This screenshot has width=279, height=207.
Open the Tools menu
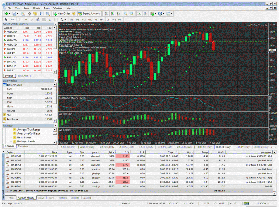click(x=46, y=8)
